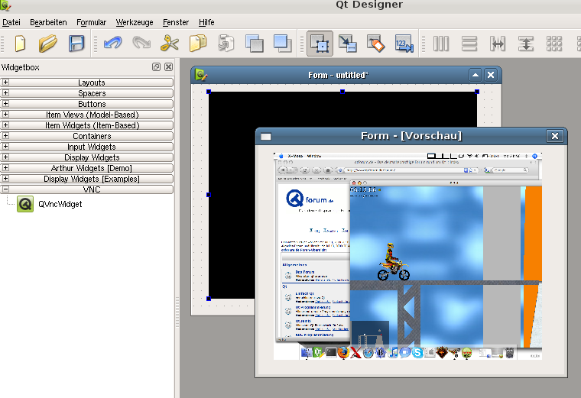Viewport: 581px width, 398px height.
Task: Collapse the VNC category
Action: pyautogui.click(x=5, y=189)
